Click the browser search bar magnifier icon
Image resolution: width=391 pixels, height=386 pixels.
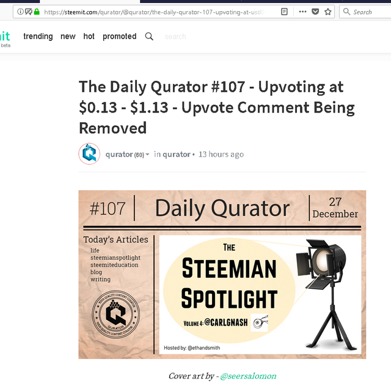tap(346, 12)
